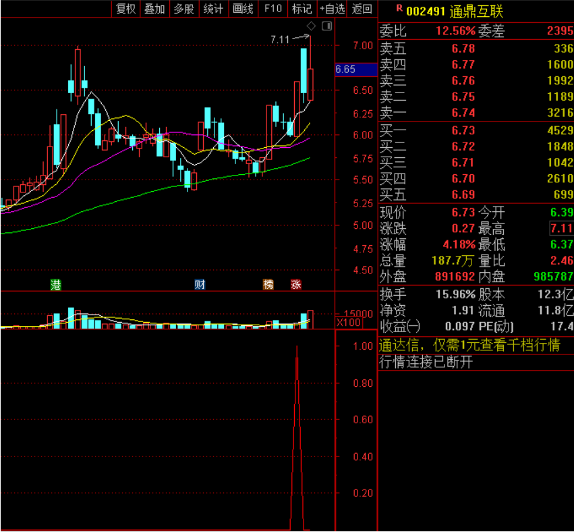The image size is (574, 532).
Task: Click 标记 to mark the stock
Action: click(302, 9)
